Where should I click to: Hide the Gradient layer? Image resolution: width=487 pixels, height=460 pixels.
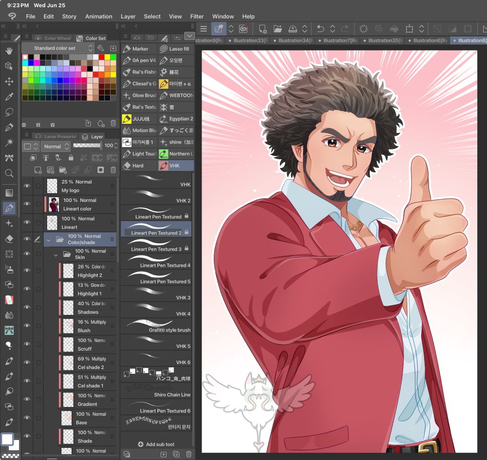(27, 399)
